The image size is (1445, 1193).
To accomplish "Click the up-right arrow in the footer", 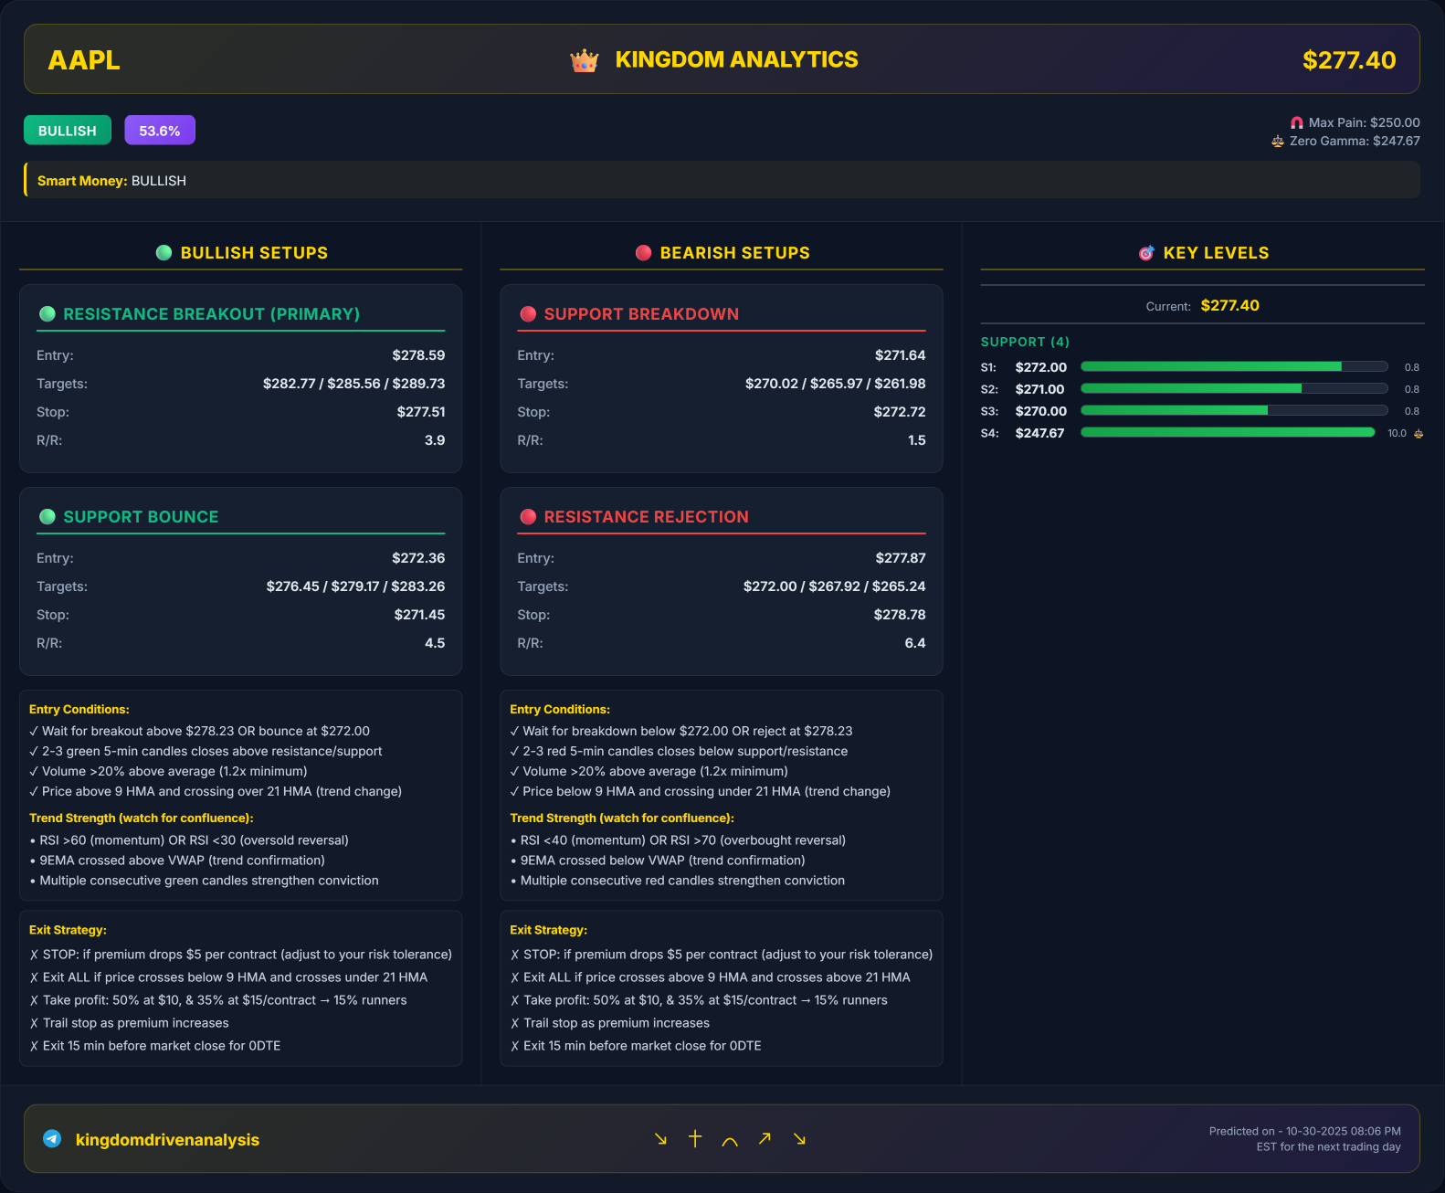I will [765, 1138].
